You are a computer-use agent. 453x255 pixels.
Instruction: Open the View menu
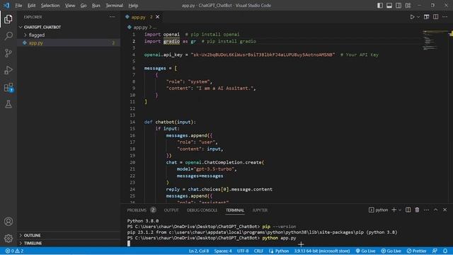pyautogui.click(x=70, y=6)
